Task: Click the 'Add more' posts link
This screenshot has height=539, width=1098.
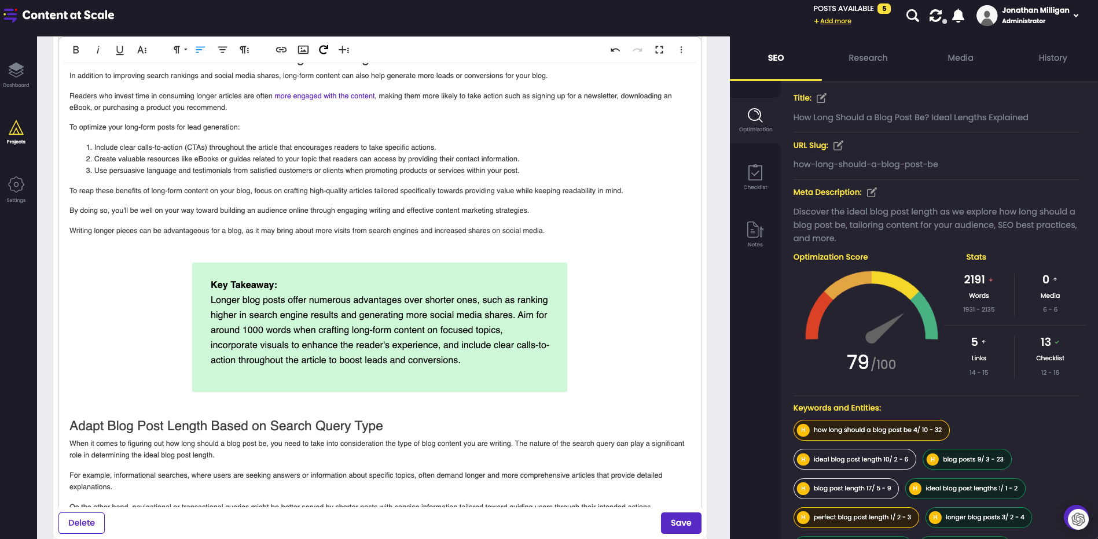Action: [x=833, y=21]
